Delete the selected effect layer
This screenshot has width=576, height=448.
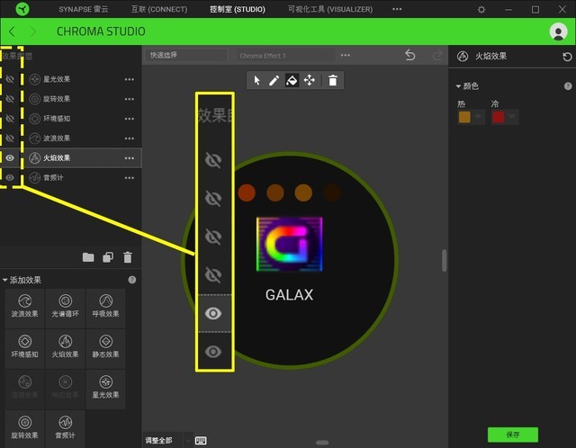point(128,257)
